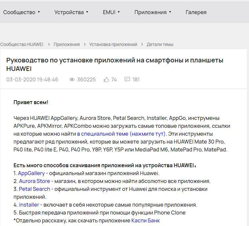Open the Устройства dropdown menu
This screenshot has width=249, height=226.
71,12
